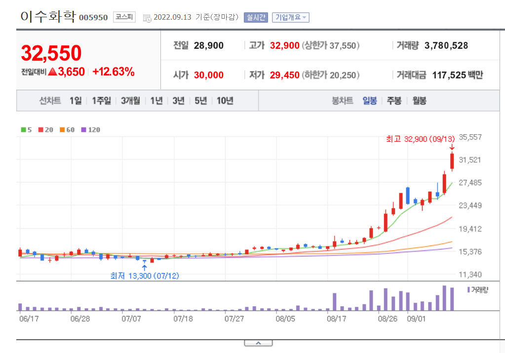This screenshot has height=353, width=505.
Task: Click the 거래대금 value 117,525 백만
Action: click(x=457, y=75)
